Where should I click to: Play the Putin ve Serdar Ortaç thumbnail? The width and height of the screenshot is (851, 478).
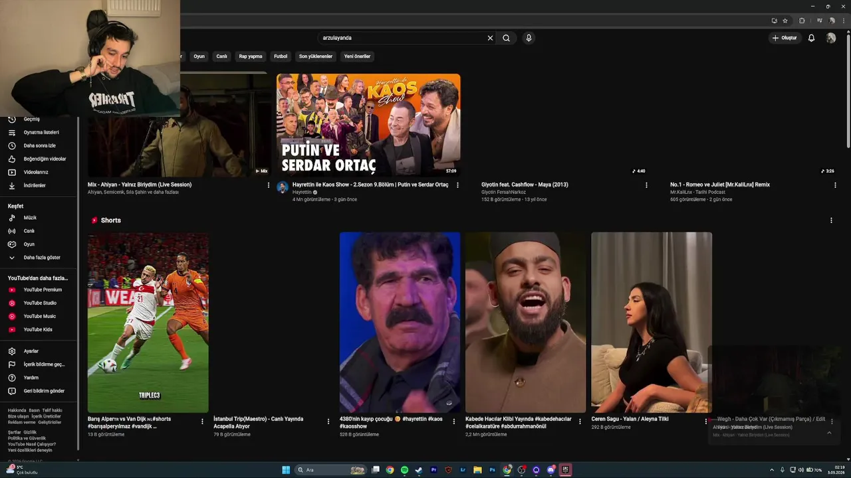click(x=368, y=125)
